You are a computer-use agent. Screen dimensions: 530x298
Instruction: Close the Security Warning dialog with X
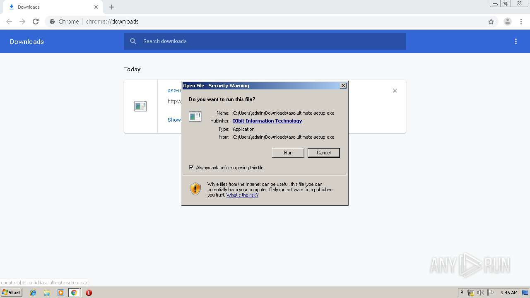343,85
